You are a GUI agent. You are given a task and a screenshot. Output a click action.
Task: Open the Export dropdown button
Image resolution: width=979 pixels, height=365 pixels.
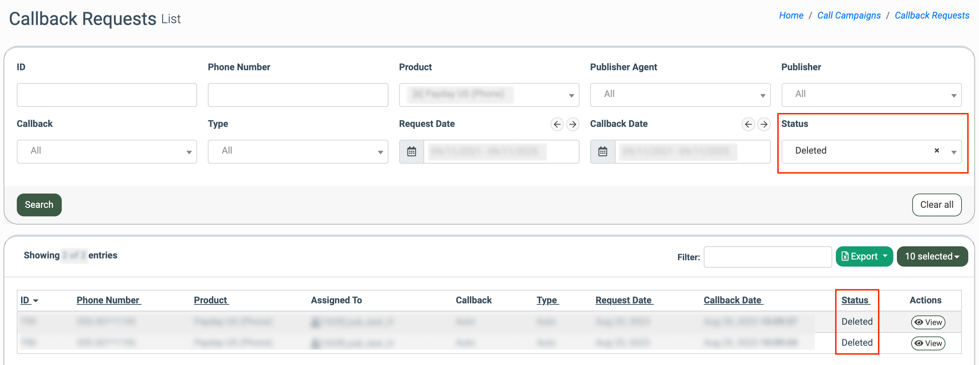tap(864, 257)
